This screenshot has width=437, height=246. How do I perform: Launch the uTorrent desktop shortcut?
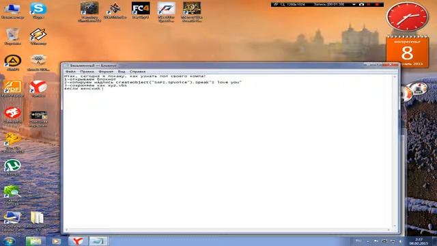pos(12,167)
